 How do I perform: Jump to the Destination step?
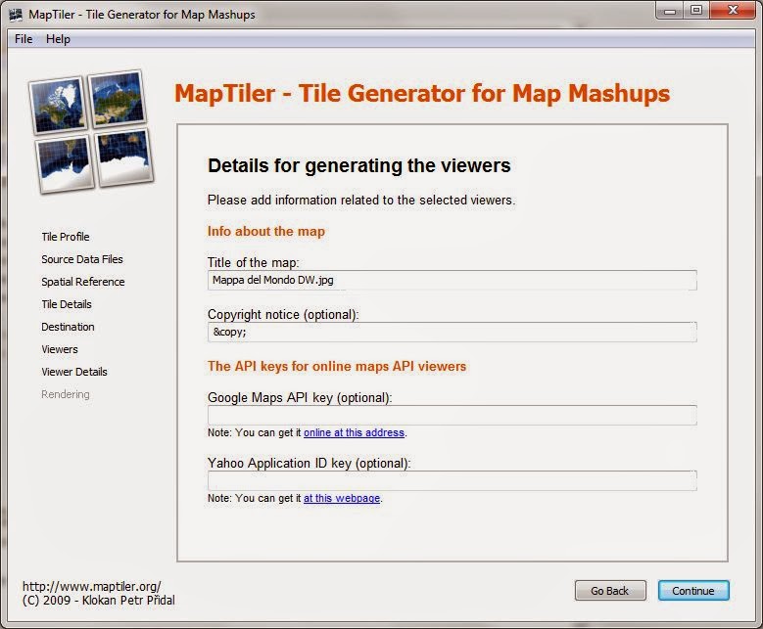coord(68,327)
